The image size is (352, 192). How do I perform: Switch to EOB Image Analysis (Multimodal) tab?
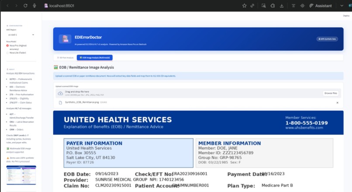tap(94, 58)
